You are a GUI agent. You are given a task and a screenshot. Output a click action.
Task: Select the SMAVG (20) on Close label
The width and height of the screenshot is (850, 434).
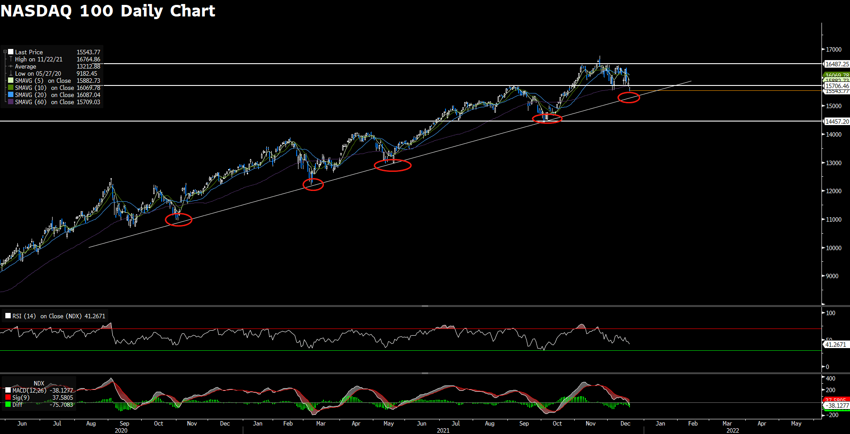(x=45, y=95)
